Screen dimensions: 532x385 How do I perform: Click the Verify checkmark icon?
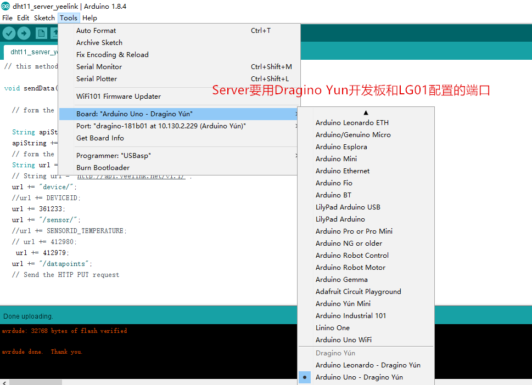point(9,33)
